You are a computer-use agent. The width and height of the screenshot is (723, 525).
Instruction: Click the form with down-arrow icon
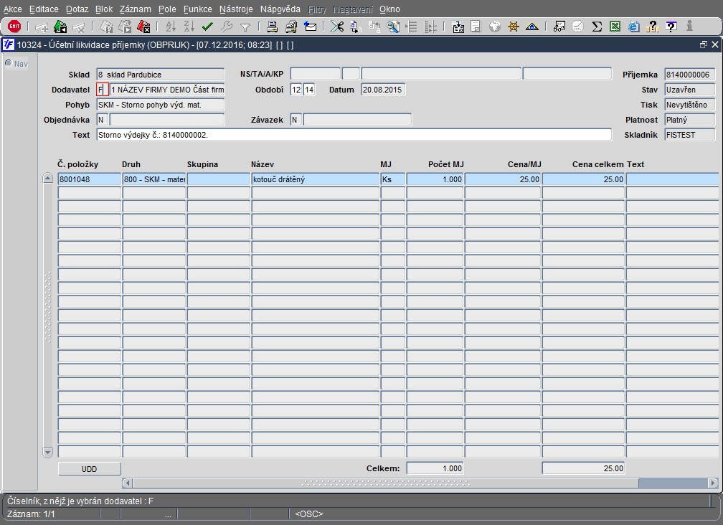(x=458, y=27)
